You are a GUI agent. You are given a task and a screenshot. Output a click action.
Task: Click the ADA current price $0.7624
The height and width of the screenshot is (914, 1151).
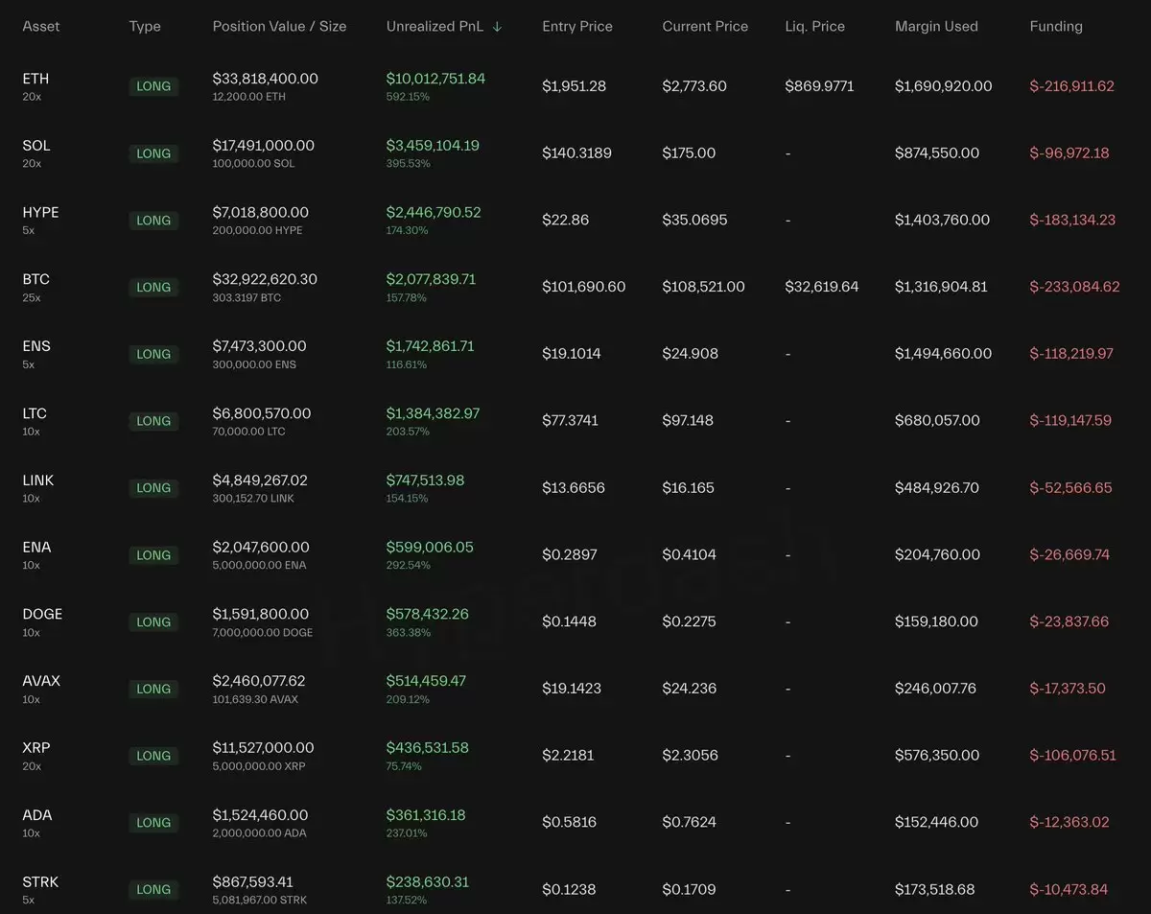tap(689, 822)
